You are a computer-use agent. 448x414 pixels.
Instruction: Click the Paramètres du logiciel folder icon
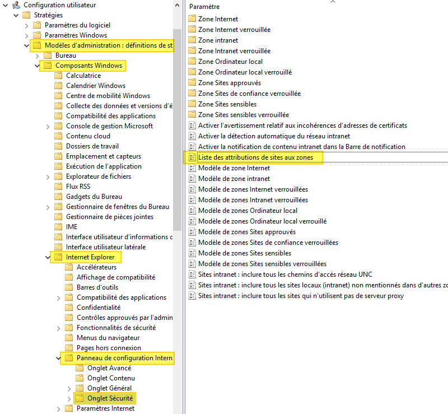click(37, 25)
